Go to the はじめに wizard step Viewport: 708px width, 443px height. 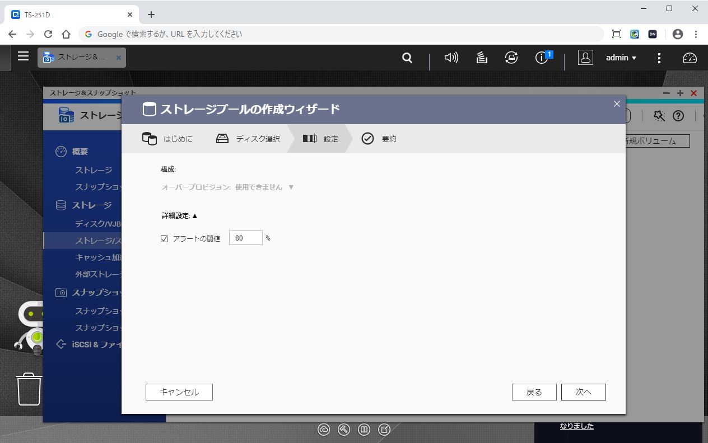coord(167,139)
